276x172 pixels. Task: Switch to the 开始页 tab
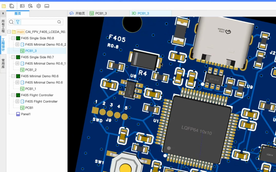tap(77, 13)
